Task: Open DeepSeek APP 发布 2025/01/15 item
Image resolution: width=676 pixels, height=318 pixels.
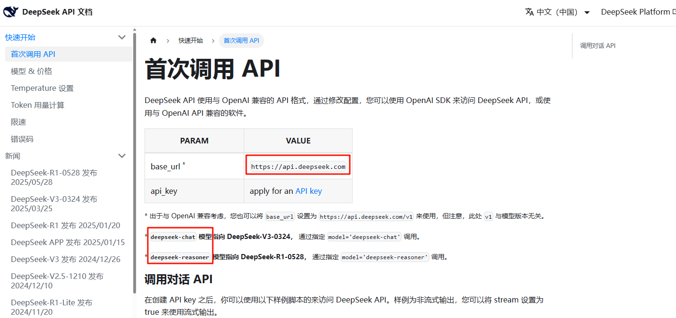Action: pyautogui.click(x=68, y=242)
